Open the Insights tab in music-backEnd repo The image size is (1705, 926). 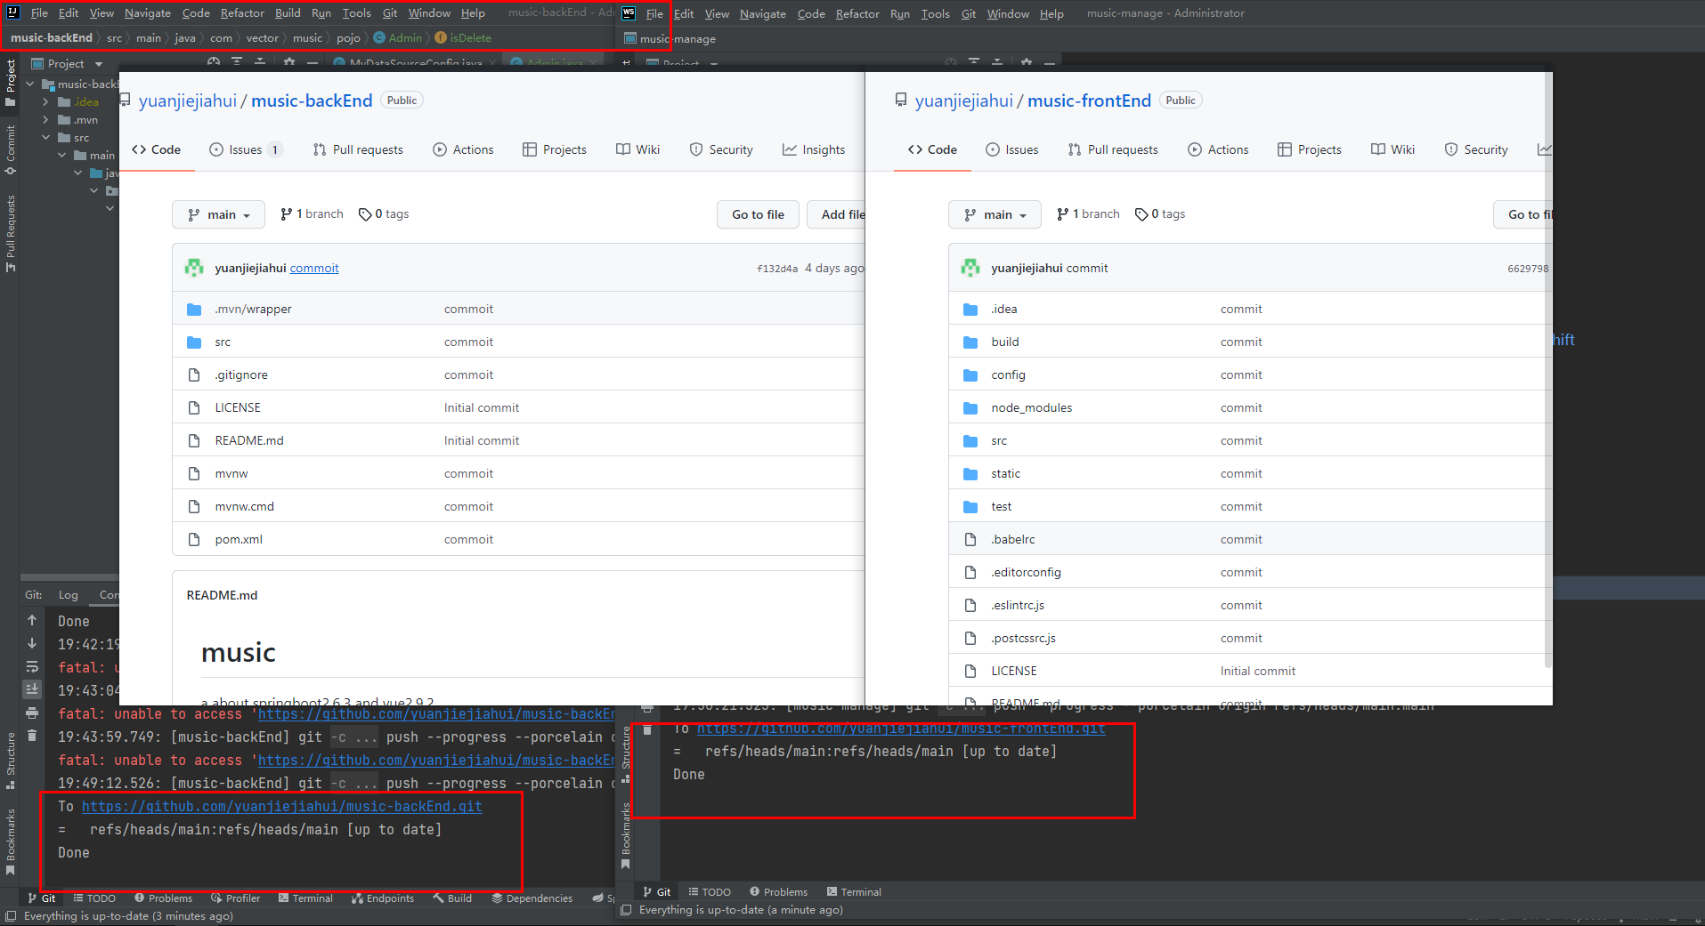(x=814, y=149)
